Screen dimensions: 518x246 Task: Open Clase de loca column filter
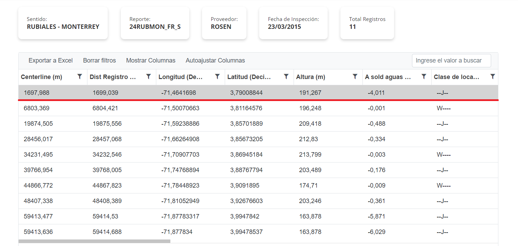click(493, 77)
